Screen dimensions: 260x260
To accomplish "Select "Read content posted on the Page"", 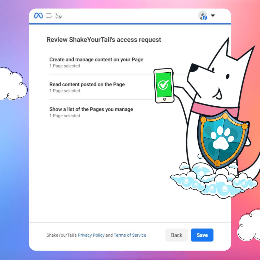I will [87, 85].
